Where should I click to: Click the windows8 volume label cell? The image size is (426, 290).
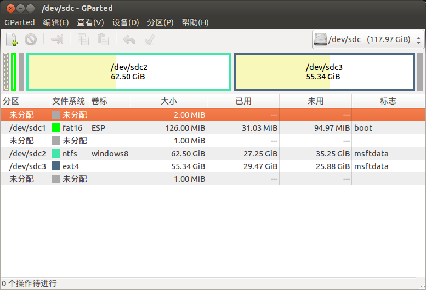coord(110,154)
